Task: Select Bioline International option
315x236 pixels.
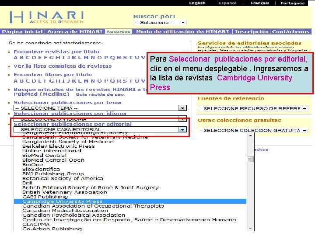Action: [x=52, y=151]
